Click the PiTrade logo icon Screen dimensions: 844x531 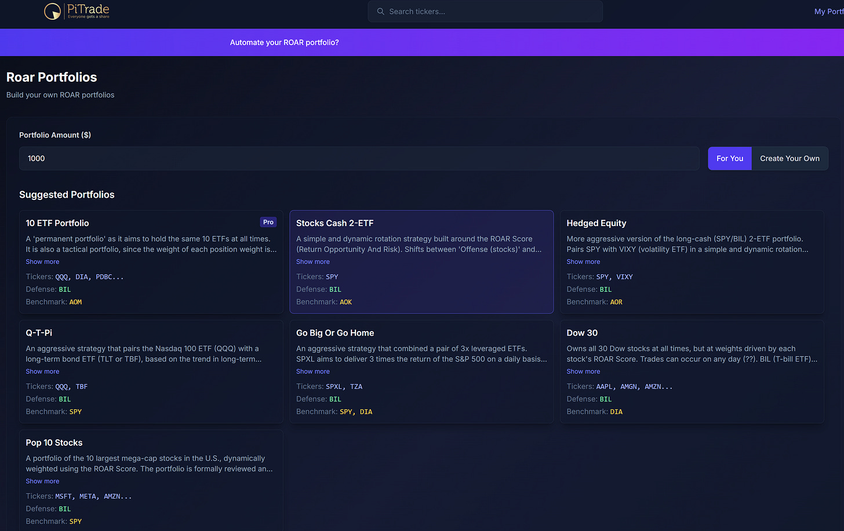(53, 11)
